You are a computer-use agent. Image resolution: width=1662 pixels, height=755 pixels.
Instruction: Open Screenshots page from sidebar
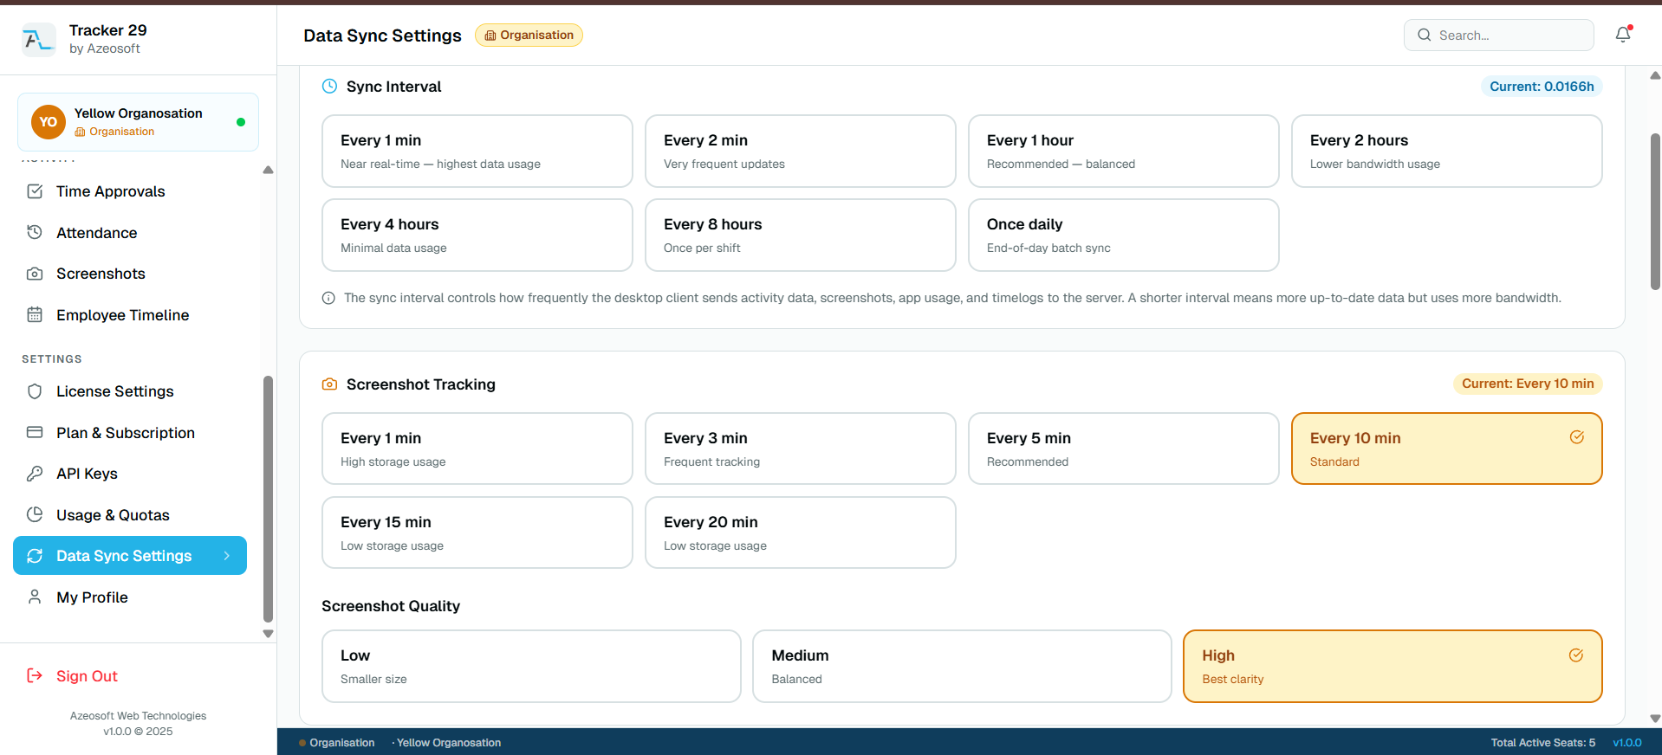coord(130,274)
